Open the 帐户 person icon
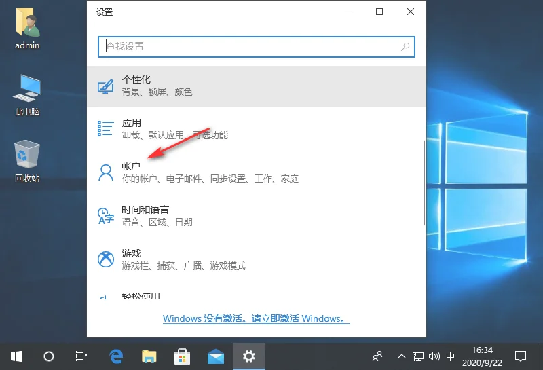This screenshot has width=543, height=370. (105, 172)
